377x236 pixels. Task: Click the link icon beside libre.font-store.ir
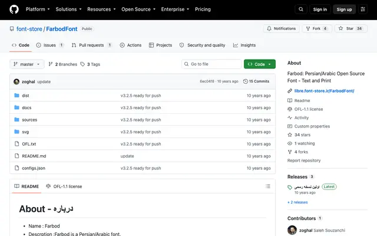tap(290, 91)
